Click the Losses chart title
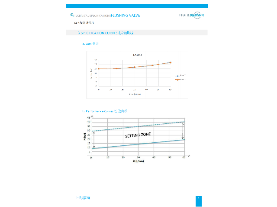Screen dimensions: 277x207 coord(137,55)
